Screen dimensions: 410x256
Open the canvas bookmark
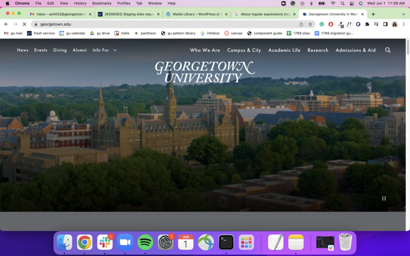pyautogui.click(x=233, y=33)
